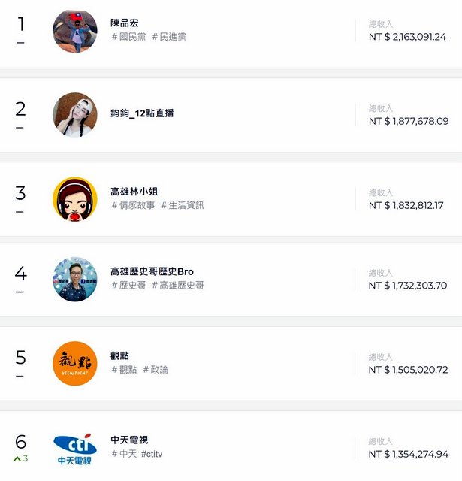Open 陳品宏 profile avatar

click(x=75, y=32)
